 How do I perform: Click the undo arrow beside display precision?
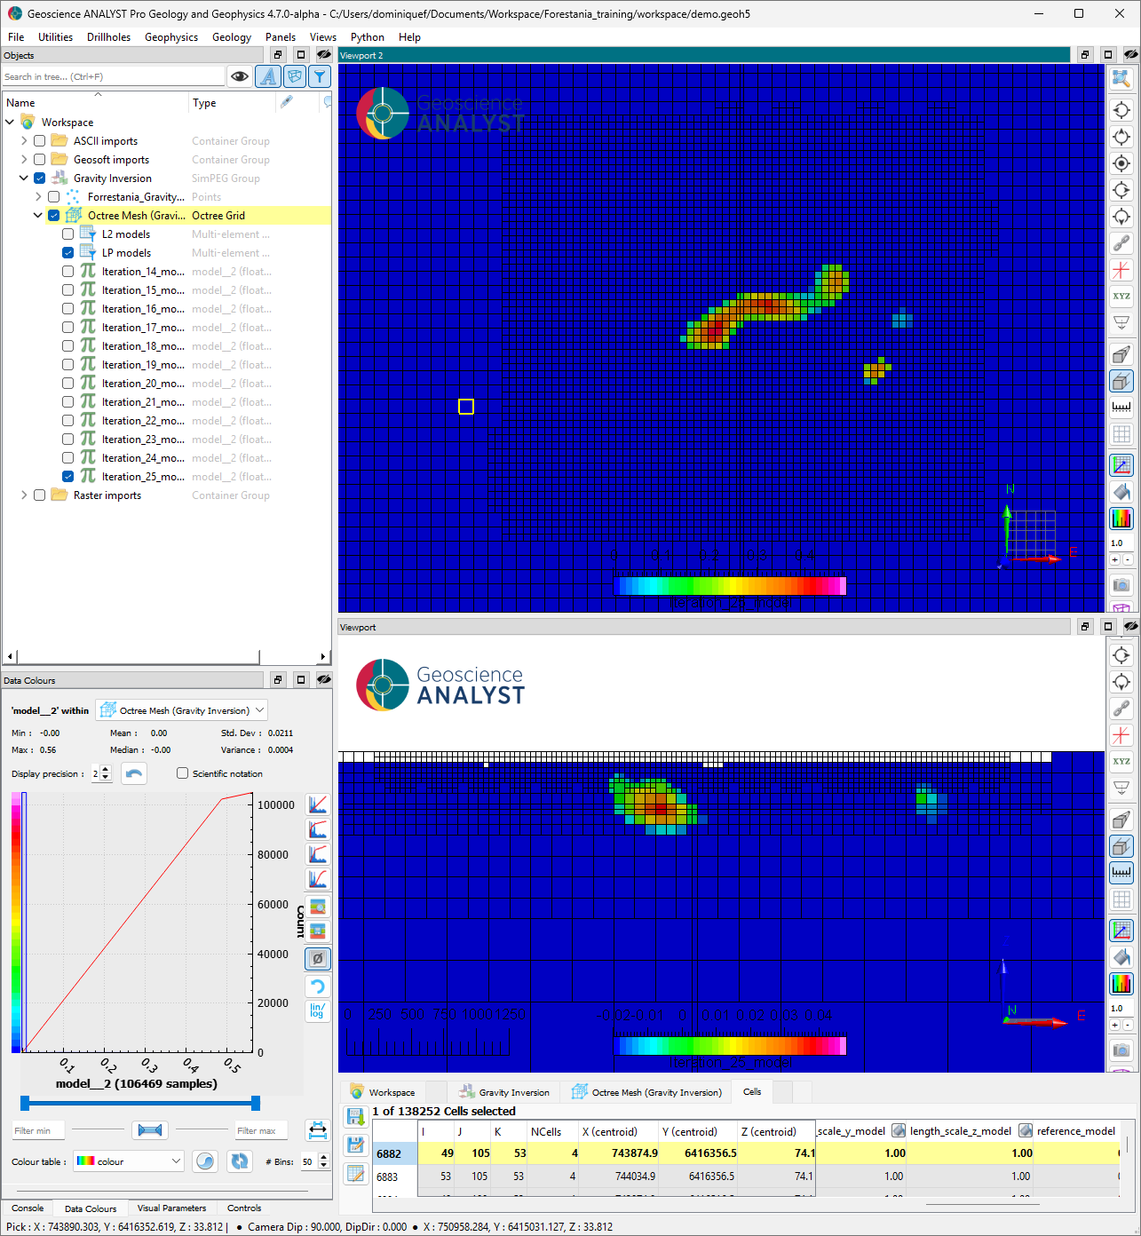pos(134,773)
